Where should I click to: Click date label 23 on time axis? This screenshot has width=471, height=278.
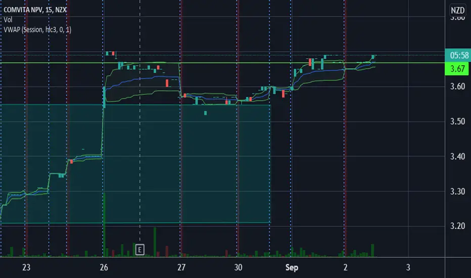(26, 267)
